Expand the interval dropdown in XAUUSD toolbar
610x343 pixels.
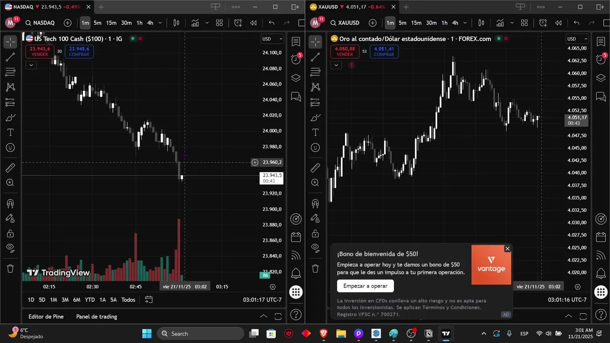pos(465,23)
